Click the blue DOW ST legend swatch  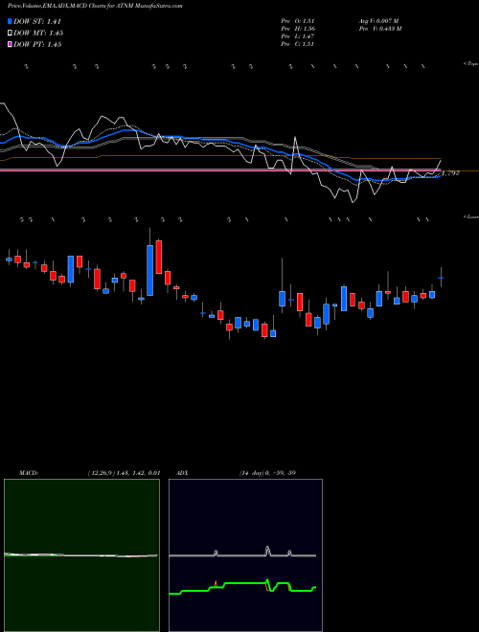point(11,21)
